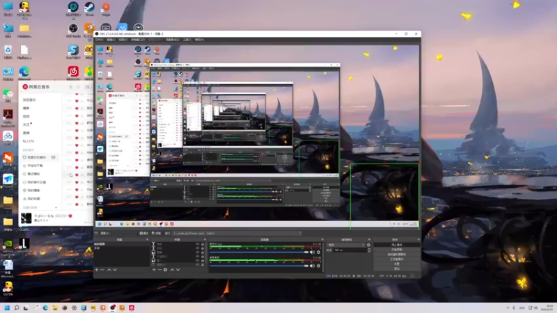Open OBS Edit menu
The width and height of the screenshot is (557, 313).
click(x=111, y=40)
